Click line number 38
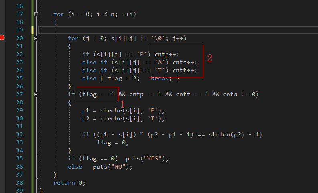Image resolution: width=318 pixels, height=193 pixels. [x=20, y=183]
